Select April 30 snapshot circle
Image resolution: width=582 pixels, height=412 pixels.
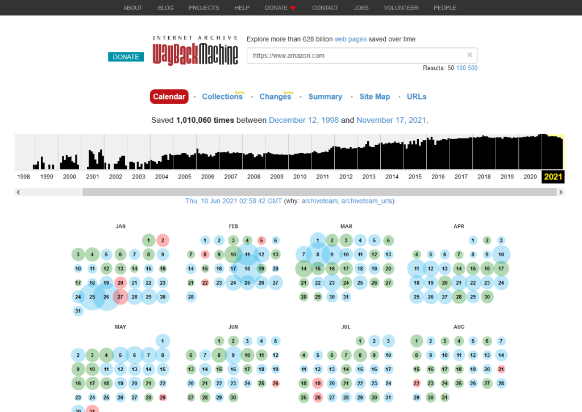[487, 297]
